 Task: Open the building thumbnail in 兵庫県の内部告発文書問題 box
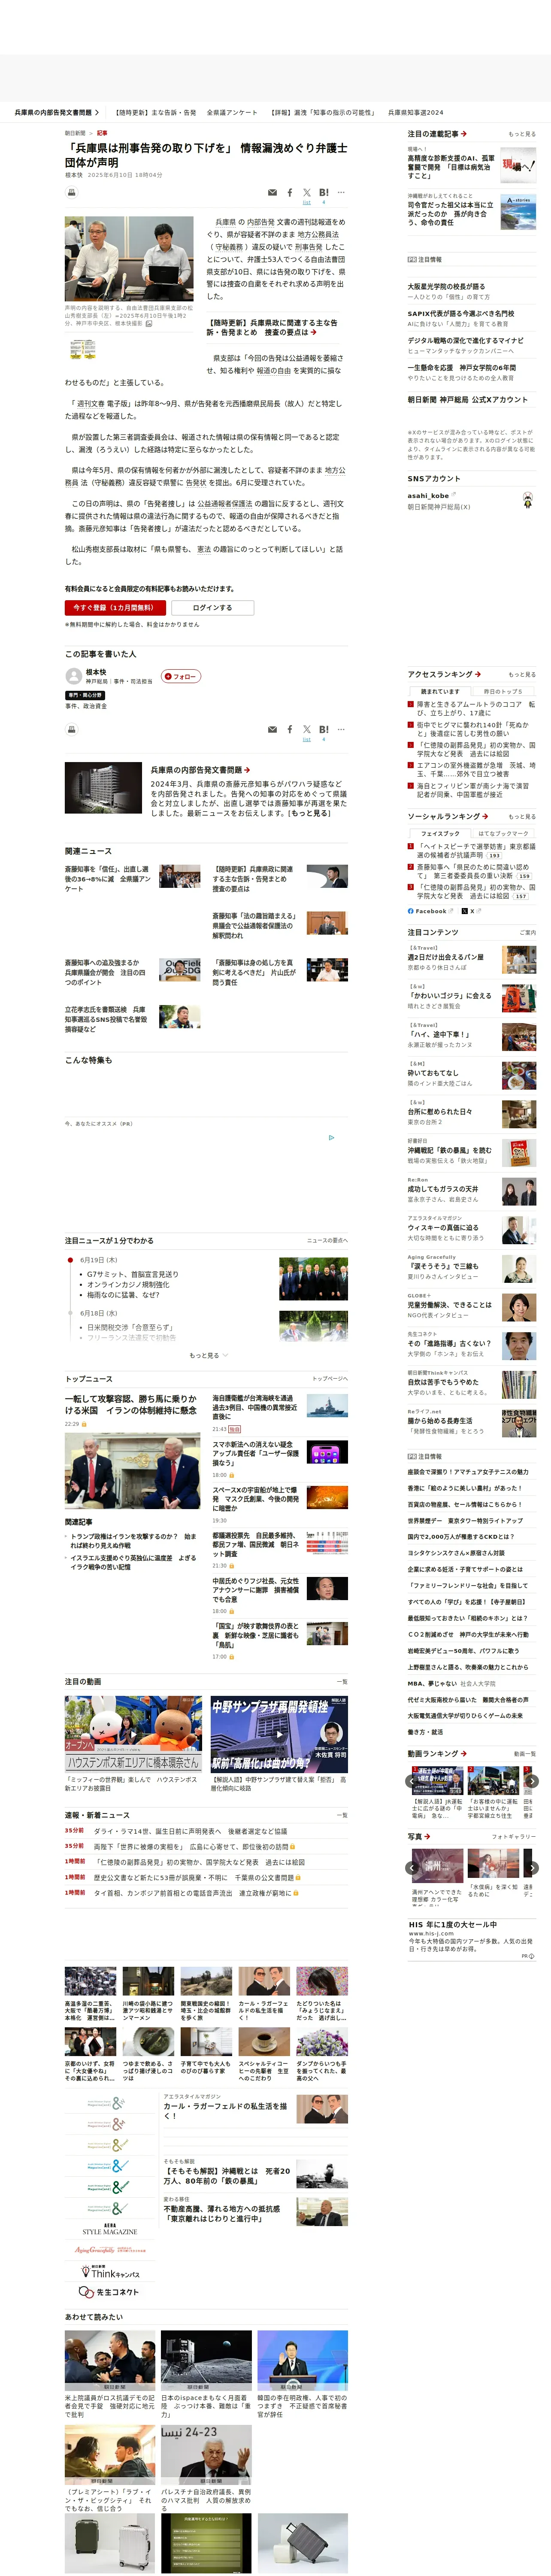pos(103,788)
